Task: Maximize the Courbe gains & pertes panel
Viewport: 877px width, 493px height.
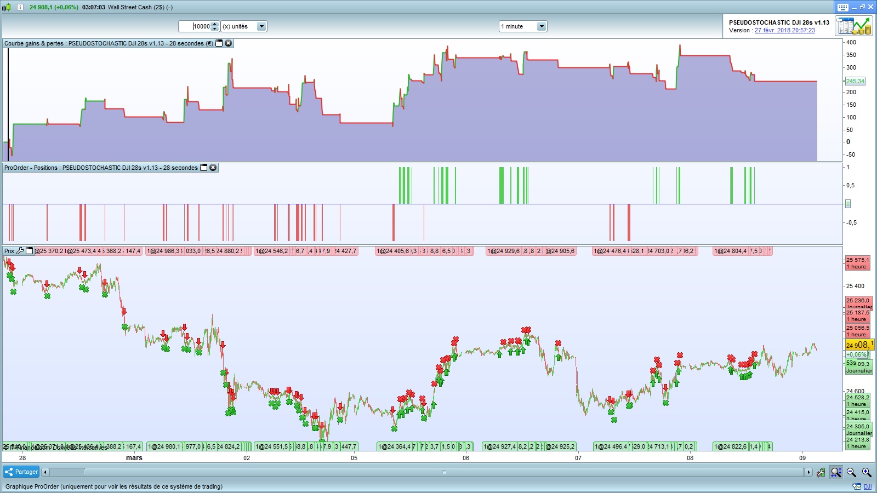Action: point(219,43)
